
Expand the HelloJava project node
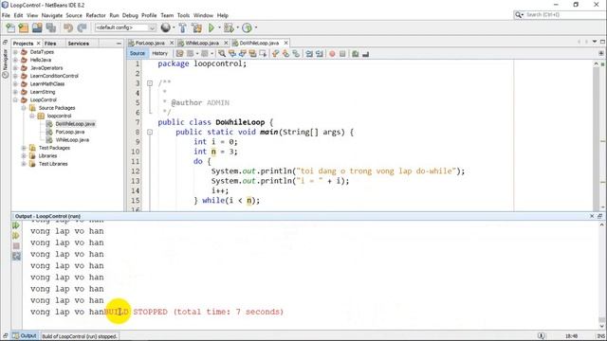click(x=15, y=60)
